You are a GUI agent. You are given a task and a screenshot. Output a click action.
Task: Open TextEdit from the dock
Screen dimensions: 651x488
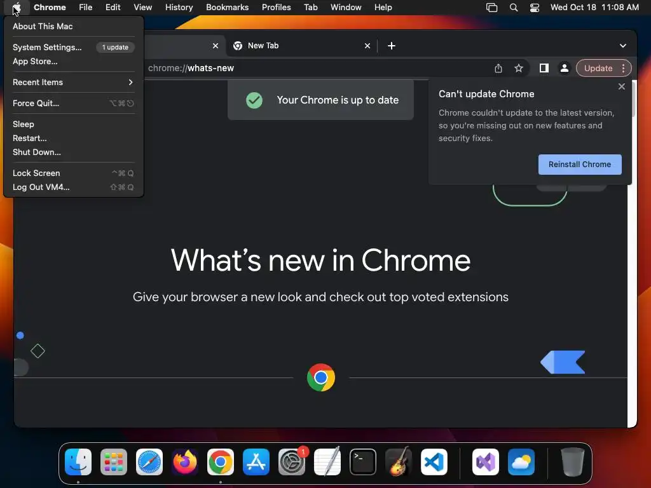coord(327,462)
